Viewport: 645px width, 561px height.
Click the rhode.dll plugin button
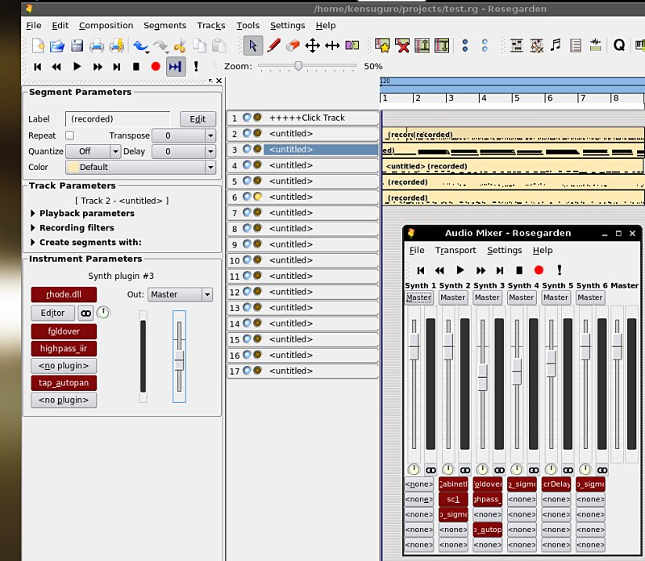pos(64,294)
